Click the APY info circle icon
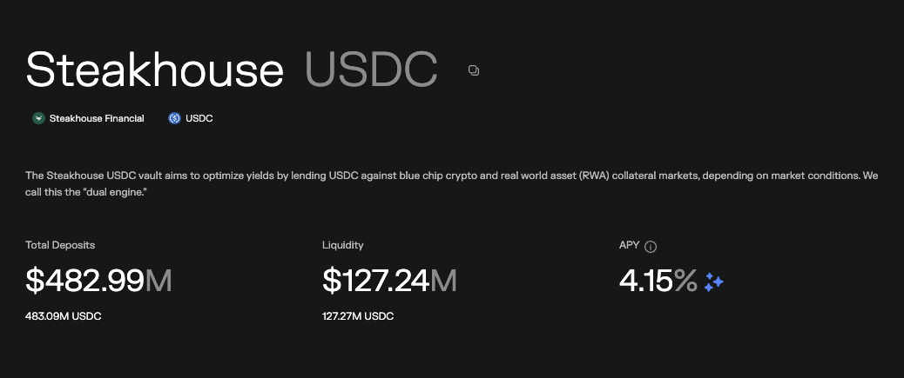The width and height of the screenshot is (904, 378). 651,246
